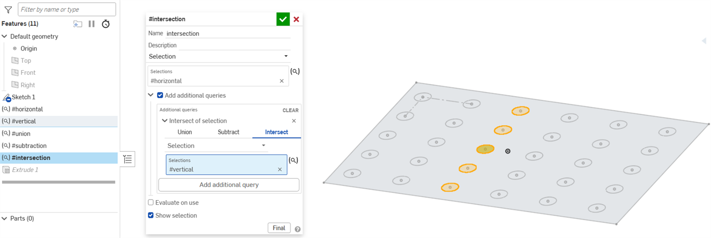Accept the intersection dialog with green checkmark
The image size is (711, 238).
point(283,19)
